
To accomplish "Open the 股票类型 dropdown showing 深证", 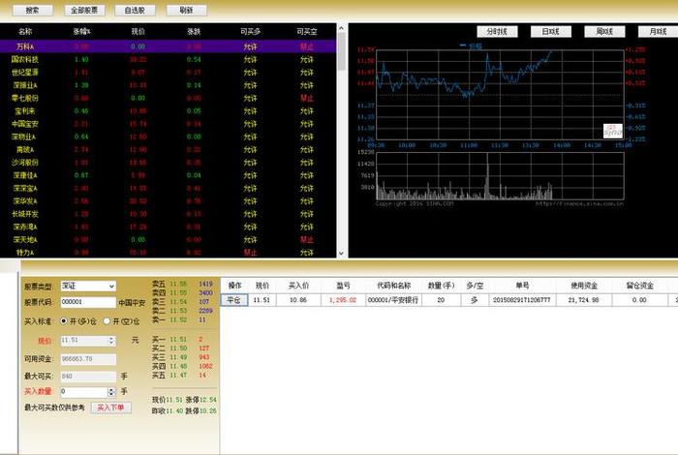I will pos(88,286).
